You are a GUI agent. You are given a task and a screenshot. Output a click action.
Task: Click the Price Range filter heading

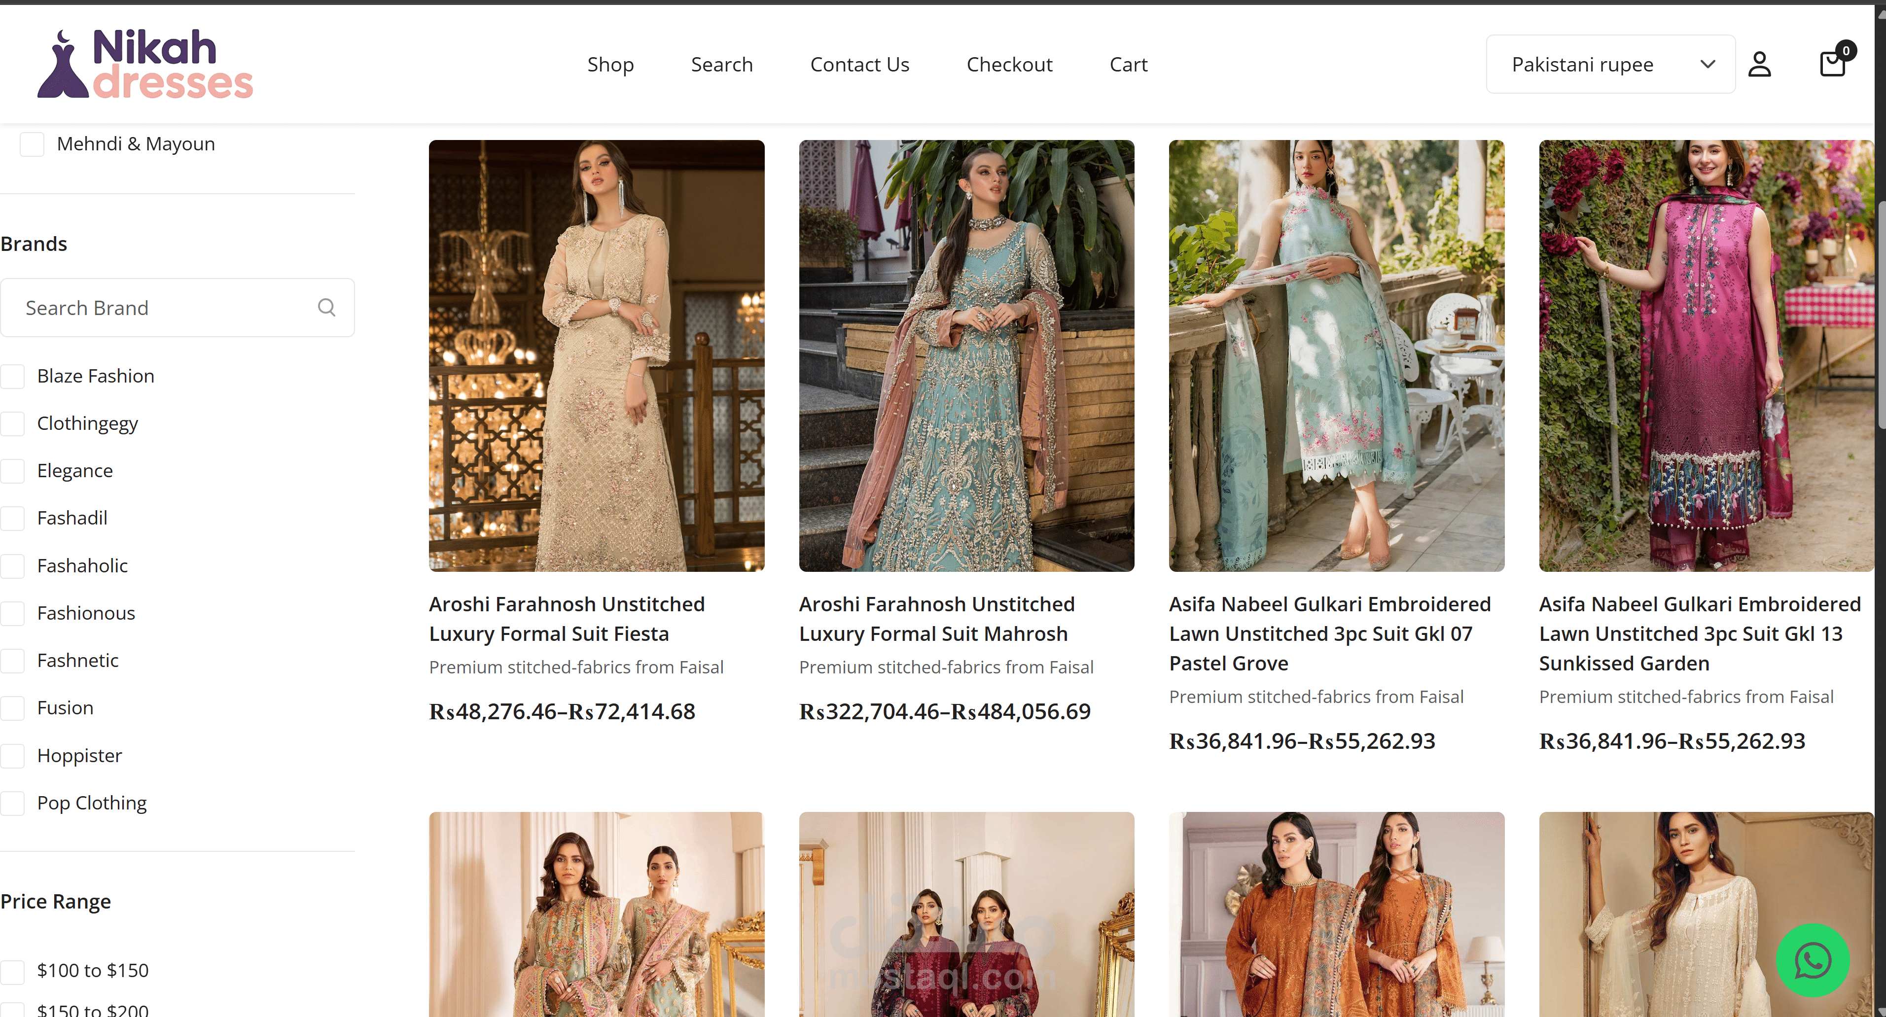56,901
